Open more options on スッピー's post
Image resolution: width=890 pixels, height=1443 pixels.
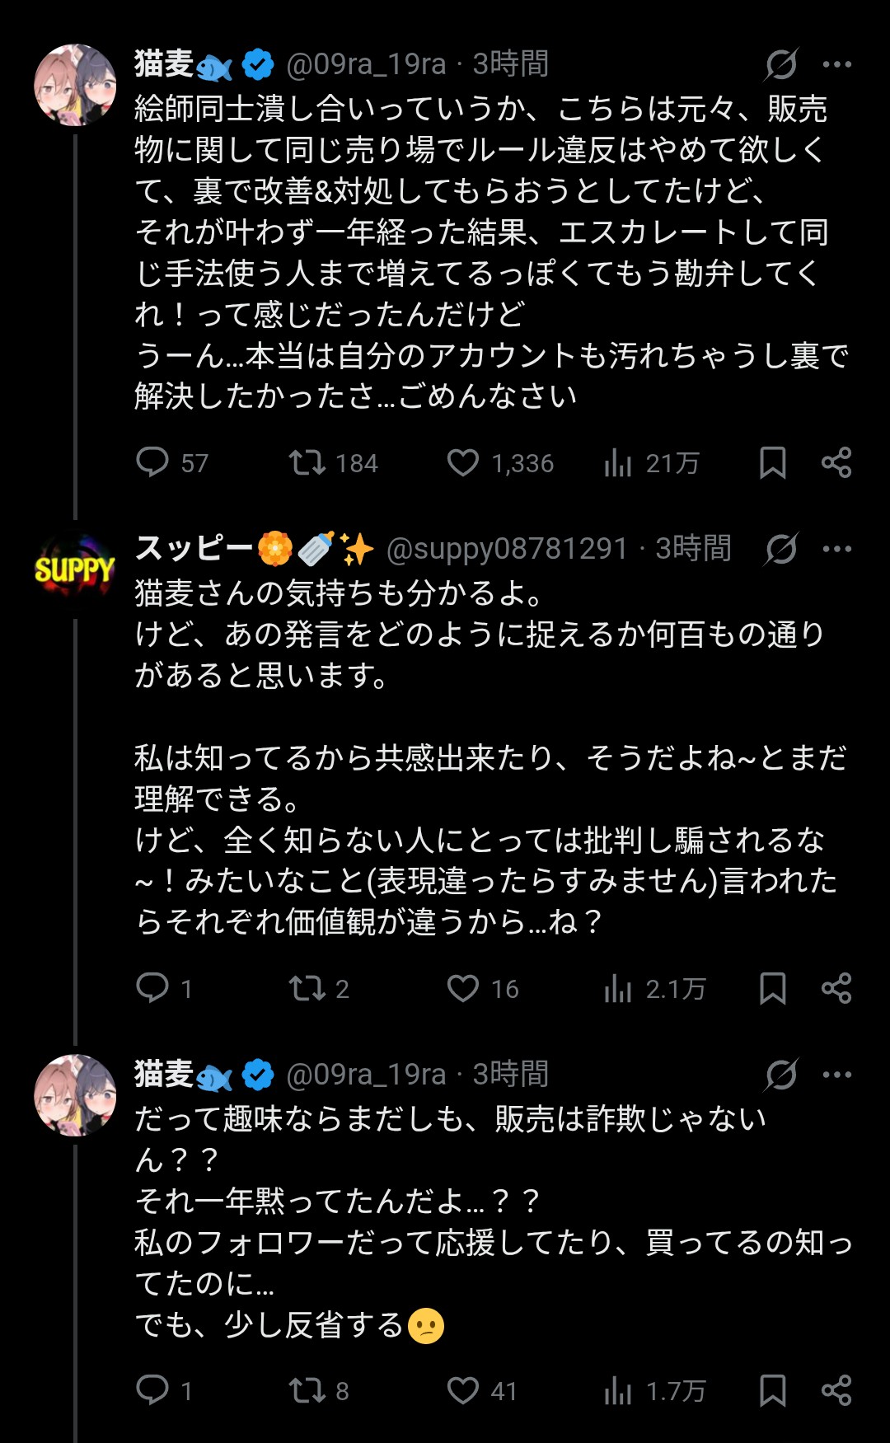836,549
